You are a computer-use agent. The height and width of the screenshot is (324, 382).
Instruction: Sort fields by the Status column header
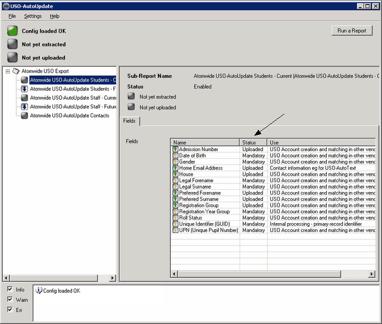[x=253, y=142]
